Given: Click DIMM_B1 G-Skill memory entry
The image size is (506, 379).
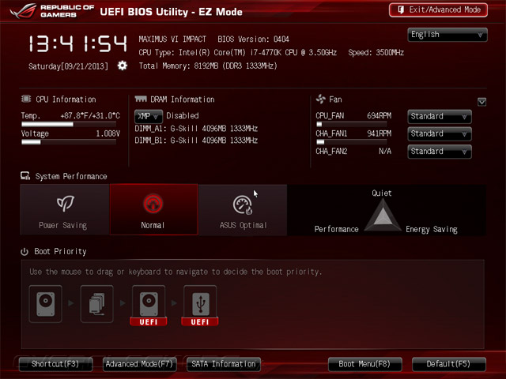Looking at the screenshot, I should (196, 141).
